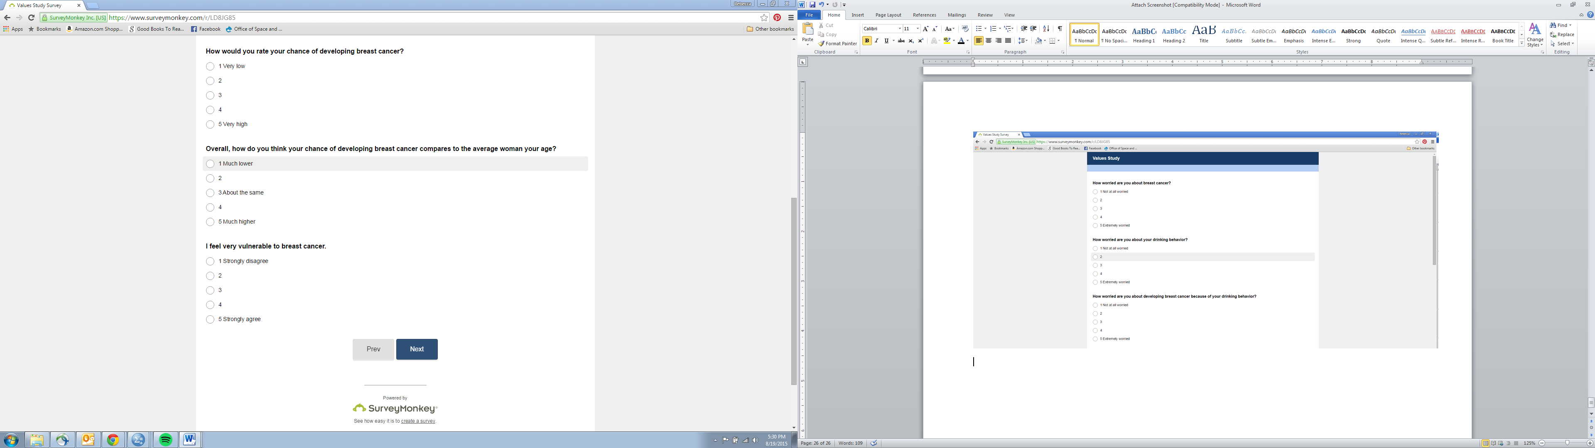Show paragraph marks with pilcrow icon

(1060, 29)
